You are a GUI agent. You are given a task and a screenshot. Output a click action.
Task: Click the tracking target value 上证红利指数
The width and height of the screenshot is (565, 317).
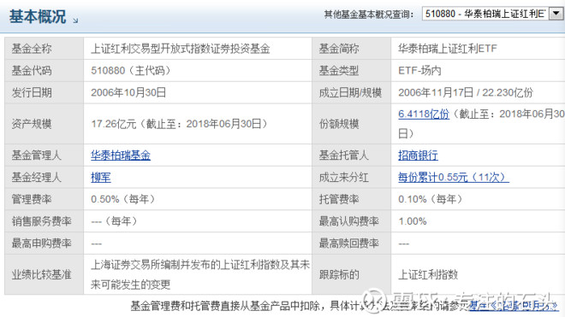point(428,275)
